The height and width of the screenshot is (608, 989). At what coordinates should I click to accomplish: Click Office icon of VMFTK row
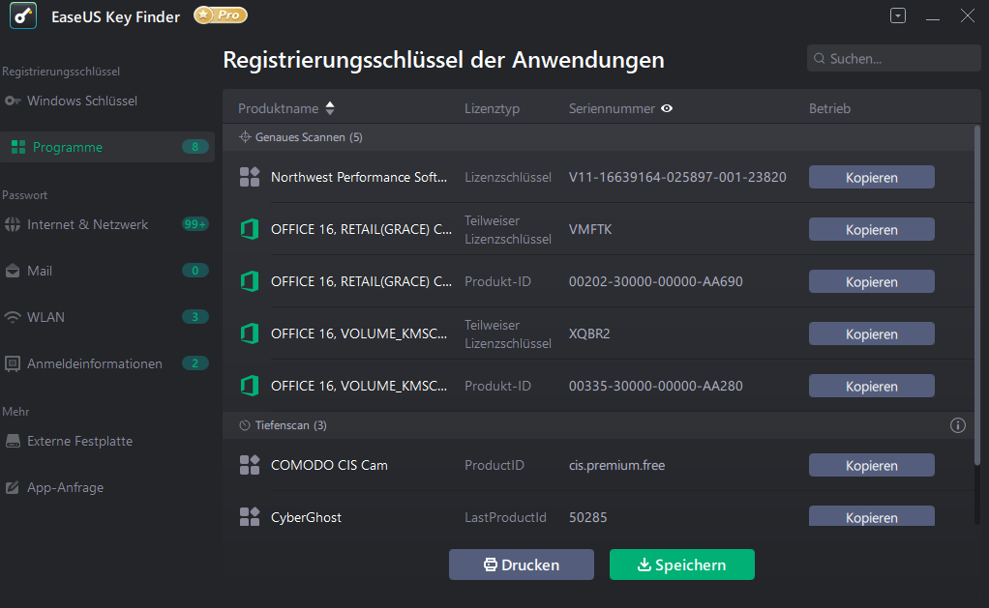(x=250, y=229)
